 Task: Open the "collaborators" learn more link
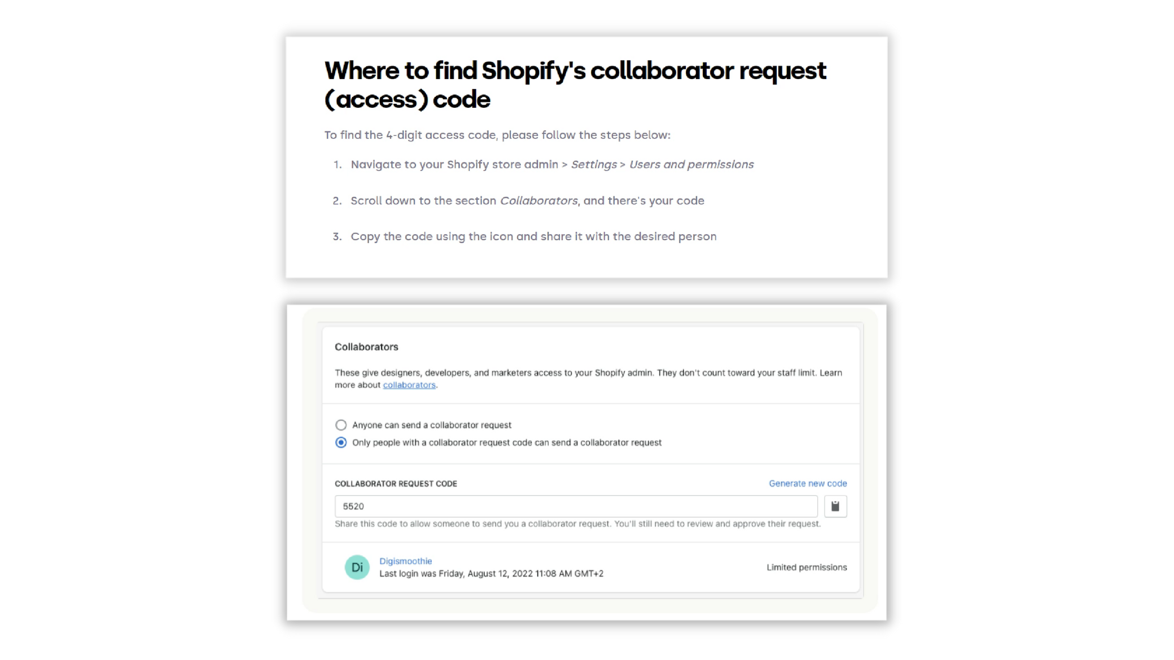[409, 385]
